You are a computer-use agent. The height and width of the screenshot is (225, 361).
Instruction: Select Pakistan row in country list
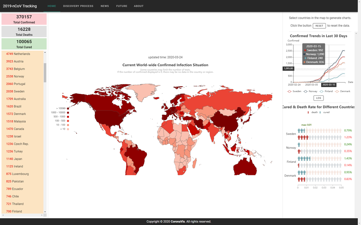click(22, 181)
